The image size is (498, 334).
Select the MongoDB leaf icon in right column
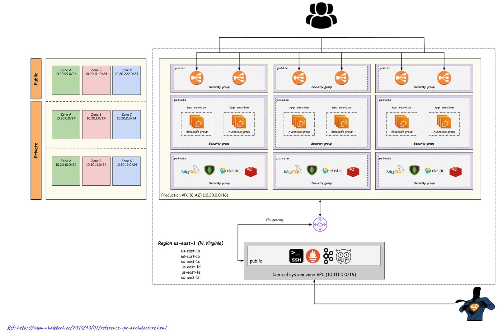[x=414, y=170]
